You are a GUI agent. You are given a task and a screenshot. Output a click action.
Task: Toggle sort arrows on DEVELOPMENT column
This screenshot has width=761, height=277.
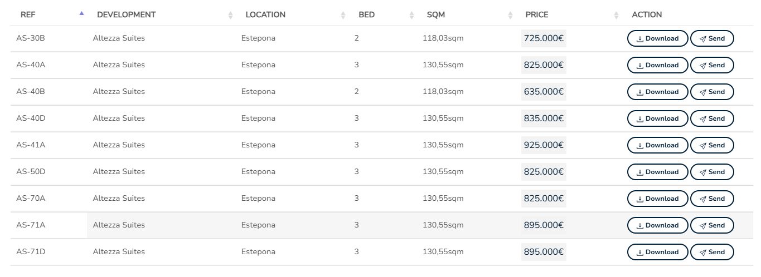point(230,16)
